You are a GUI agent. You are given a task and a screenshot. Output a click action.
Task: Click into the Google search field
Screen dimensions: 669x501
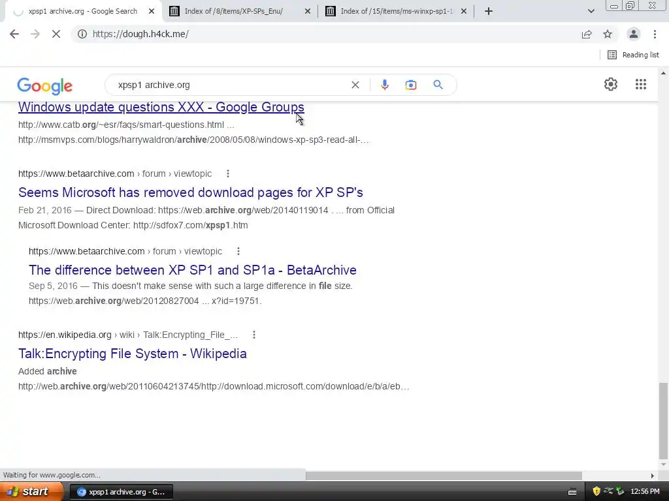[x=231, y=85]
